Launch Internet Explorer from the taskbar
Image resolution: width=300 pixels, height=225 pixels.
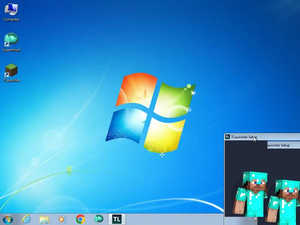click(x=26, y=219)
